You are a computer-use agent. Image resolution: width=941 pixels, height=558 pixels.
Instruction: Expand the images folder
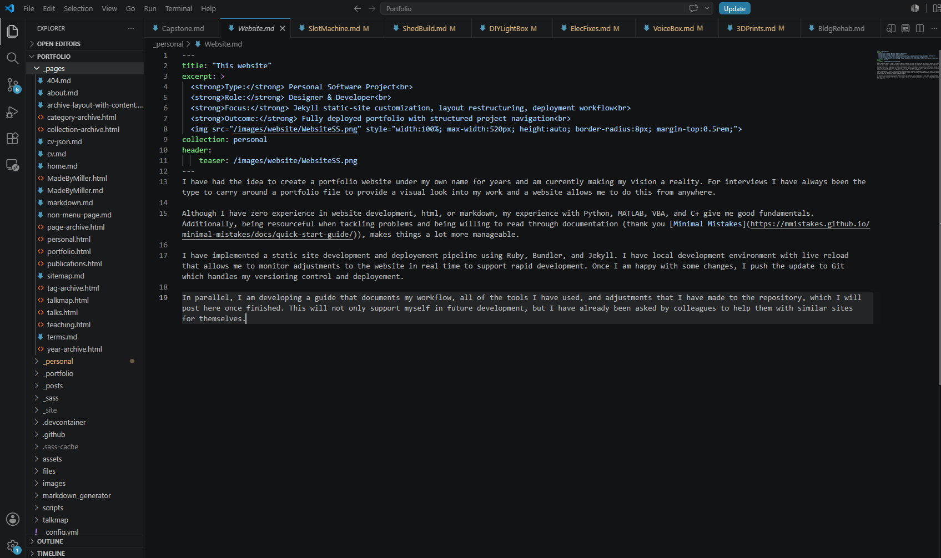(85, 483)
